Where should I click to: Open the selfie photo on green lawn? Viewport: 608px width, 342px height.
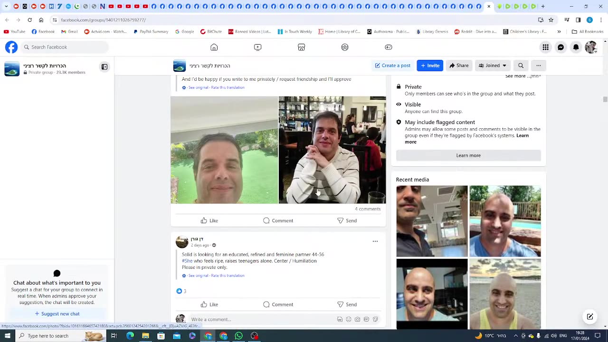[224, 150]
